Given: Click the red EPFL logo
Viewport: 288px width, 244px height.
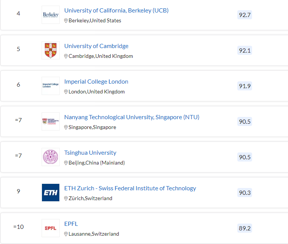Looking at the screenshot, I should [51, 228].
